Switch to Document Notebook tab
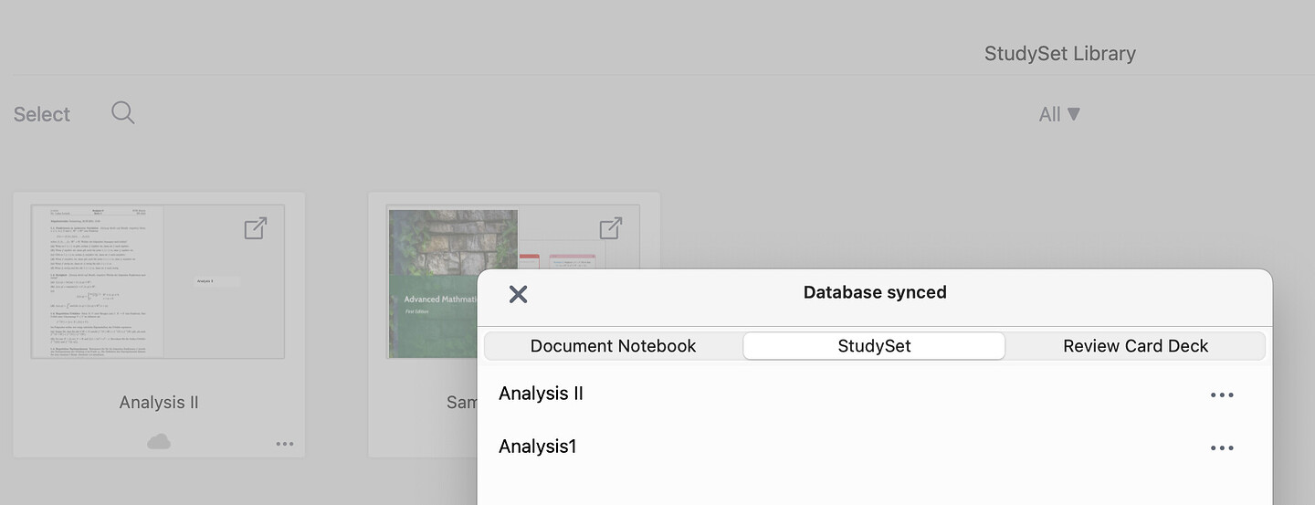 click(613, 346)
